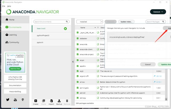Image resolution: width=171 pixels, height=109 pixels.
Task: Toggle the astroid package checkbox
Action: 78,93
